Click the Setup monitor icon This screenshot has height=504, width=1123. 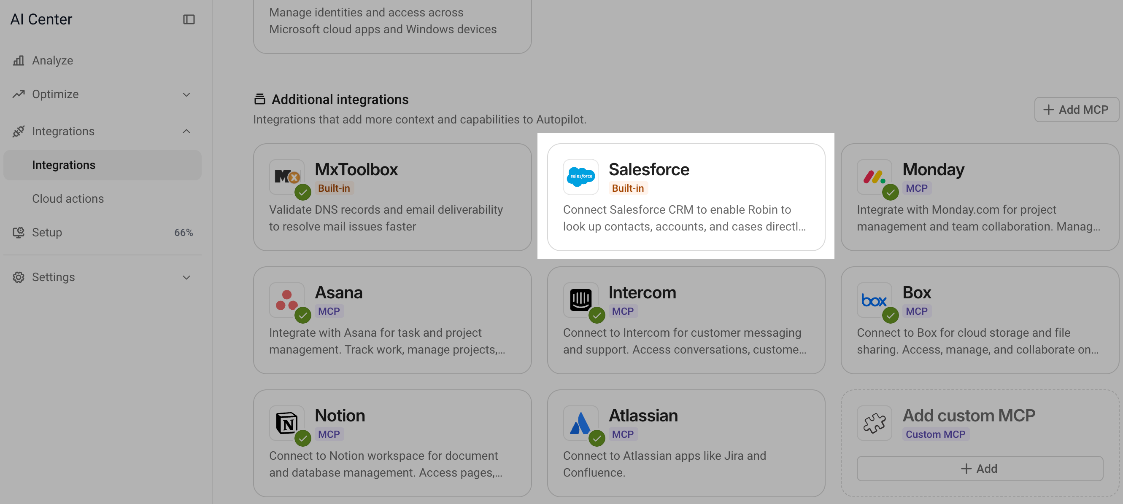pos(18,233)
